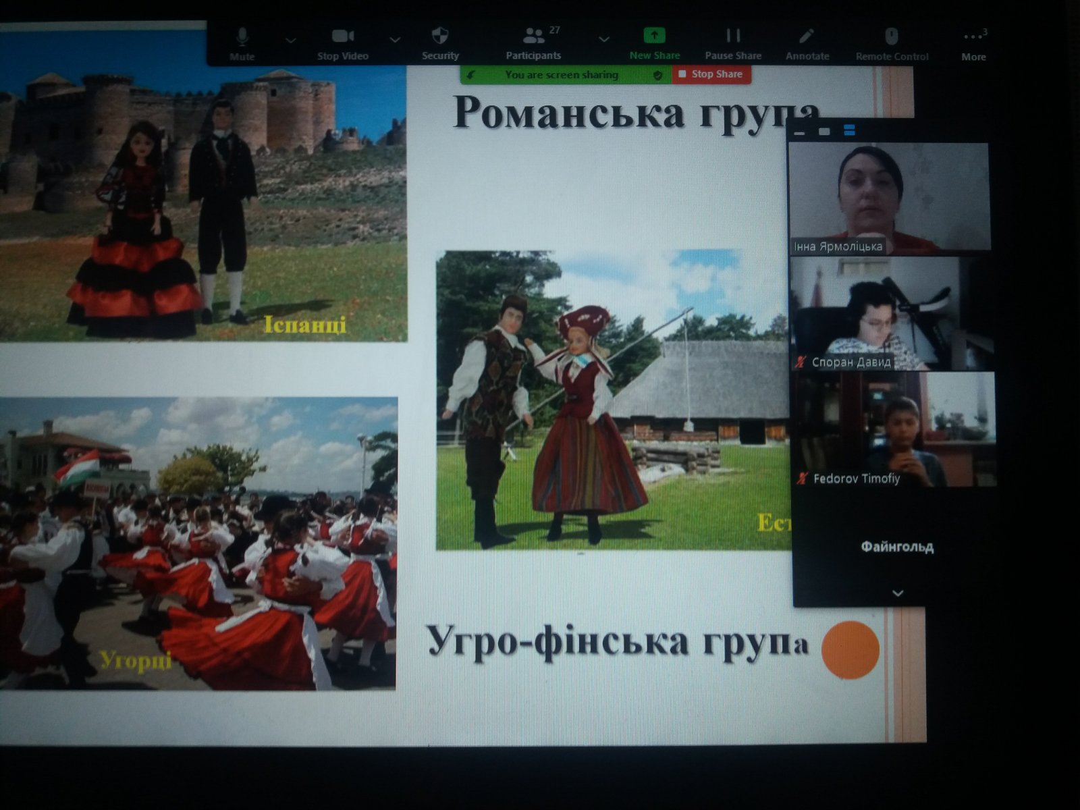Screen dimensions: 1080x810
Task: Select Інна Ярмоліцька's video thumbnail
Action: (x=890, y=198)
